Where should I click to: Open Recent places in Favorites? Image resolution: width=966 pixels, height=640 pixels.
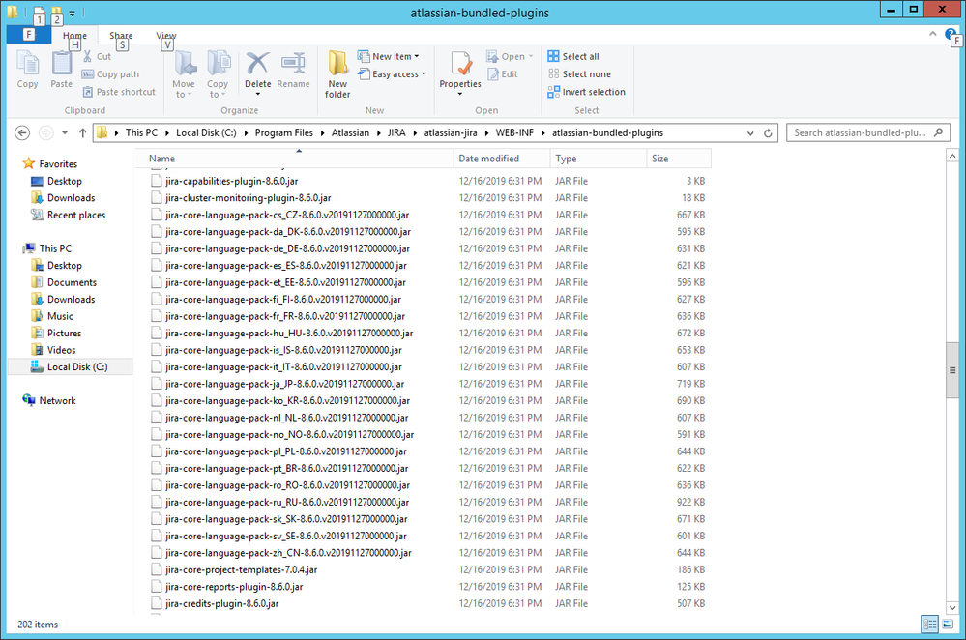[76, 215]
